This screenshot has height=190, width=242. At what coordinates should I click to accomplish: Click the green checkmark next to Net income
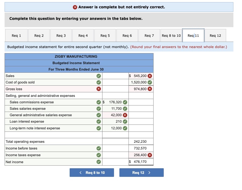(x=99, y=162)
